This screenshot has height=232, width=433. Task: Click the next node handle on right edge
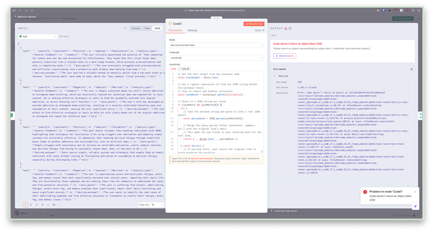[421, 116]
